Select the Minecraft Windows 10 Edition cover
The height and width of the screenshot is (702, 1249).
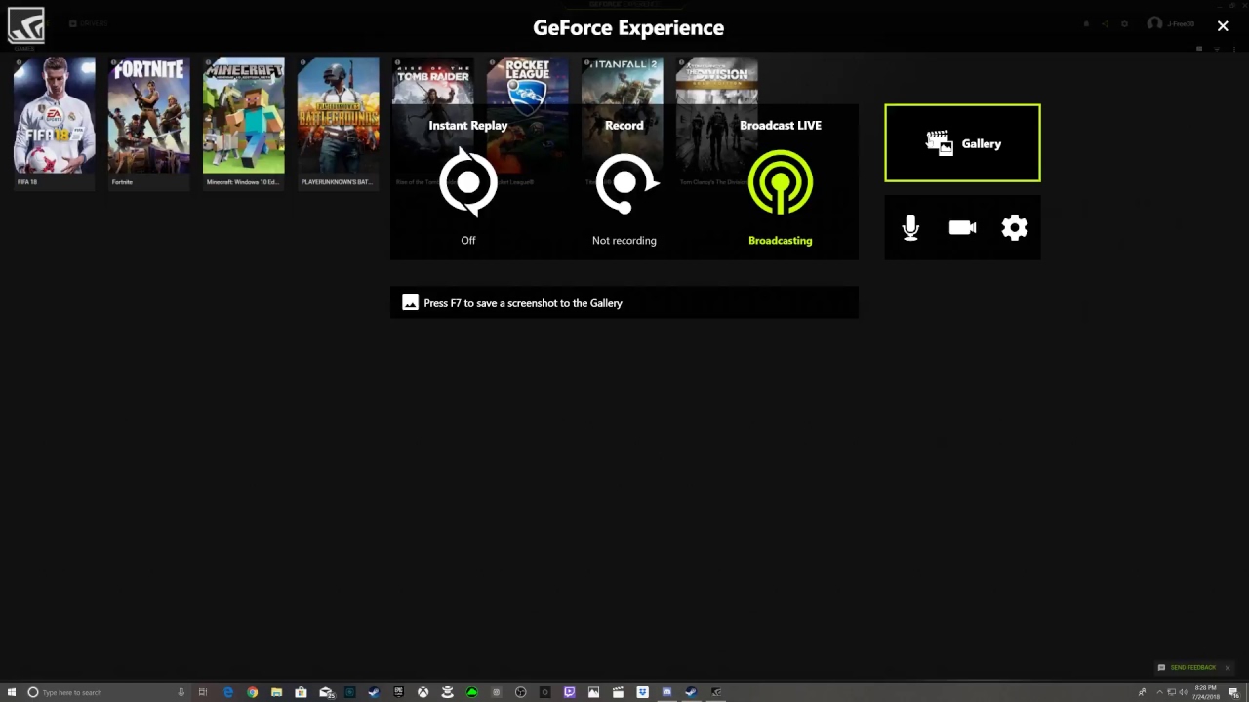coord(244,115)
